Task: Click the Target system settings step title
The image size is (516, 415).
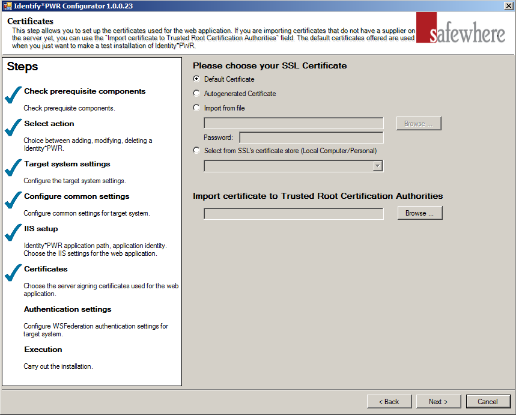Action: click(67, 164)
